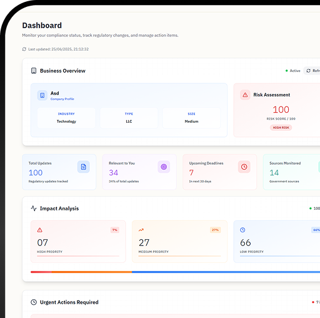This screenshot has width=320, height=318.
Task: Click the HIGH RISK badge
Action: tap(281, 128)
